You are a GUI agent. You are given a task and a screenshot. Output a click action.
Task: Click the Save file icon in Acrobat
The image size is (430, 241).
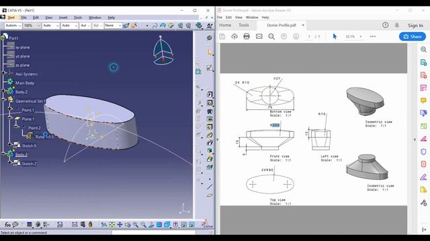(x=222, y=36)
